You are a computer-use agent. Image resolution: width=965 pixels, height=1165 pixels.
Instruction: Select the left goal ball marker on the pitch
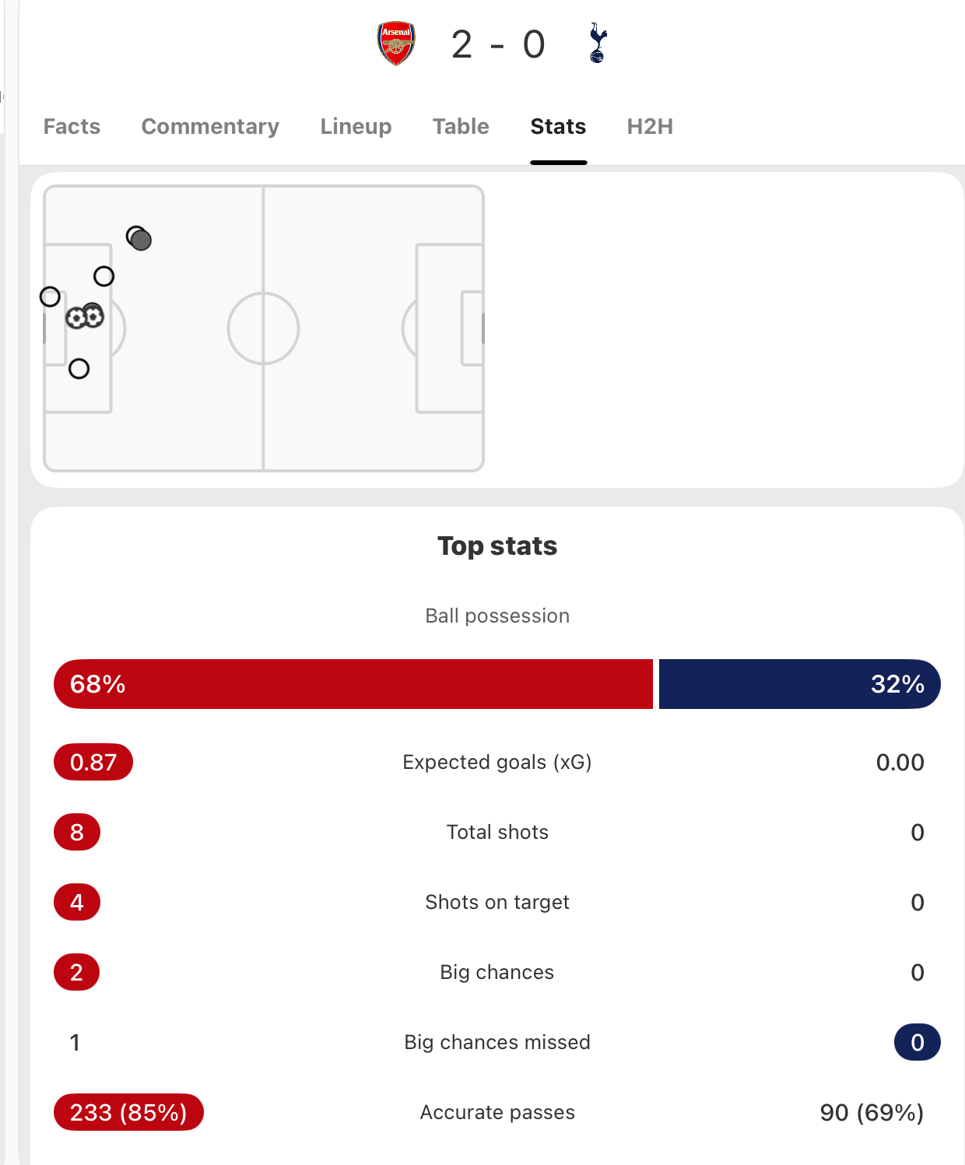pyautogui.click(x=75, y=318)
